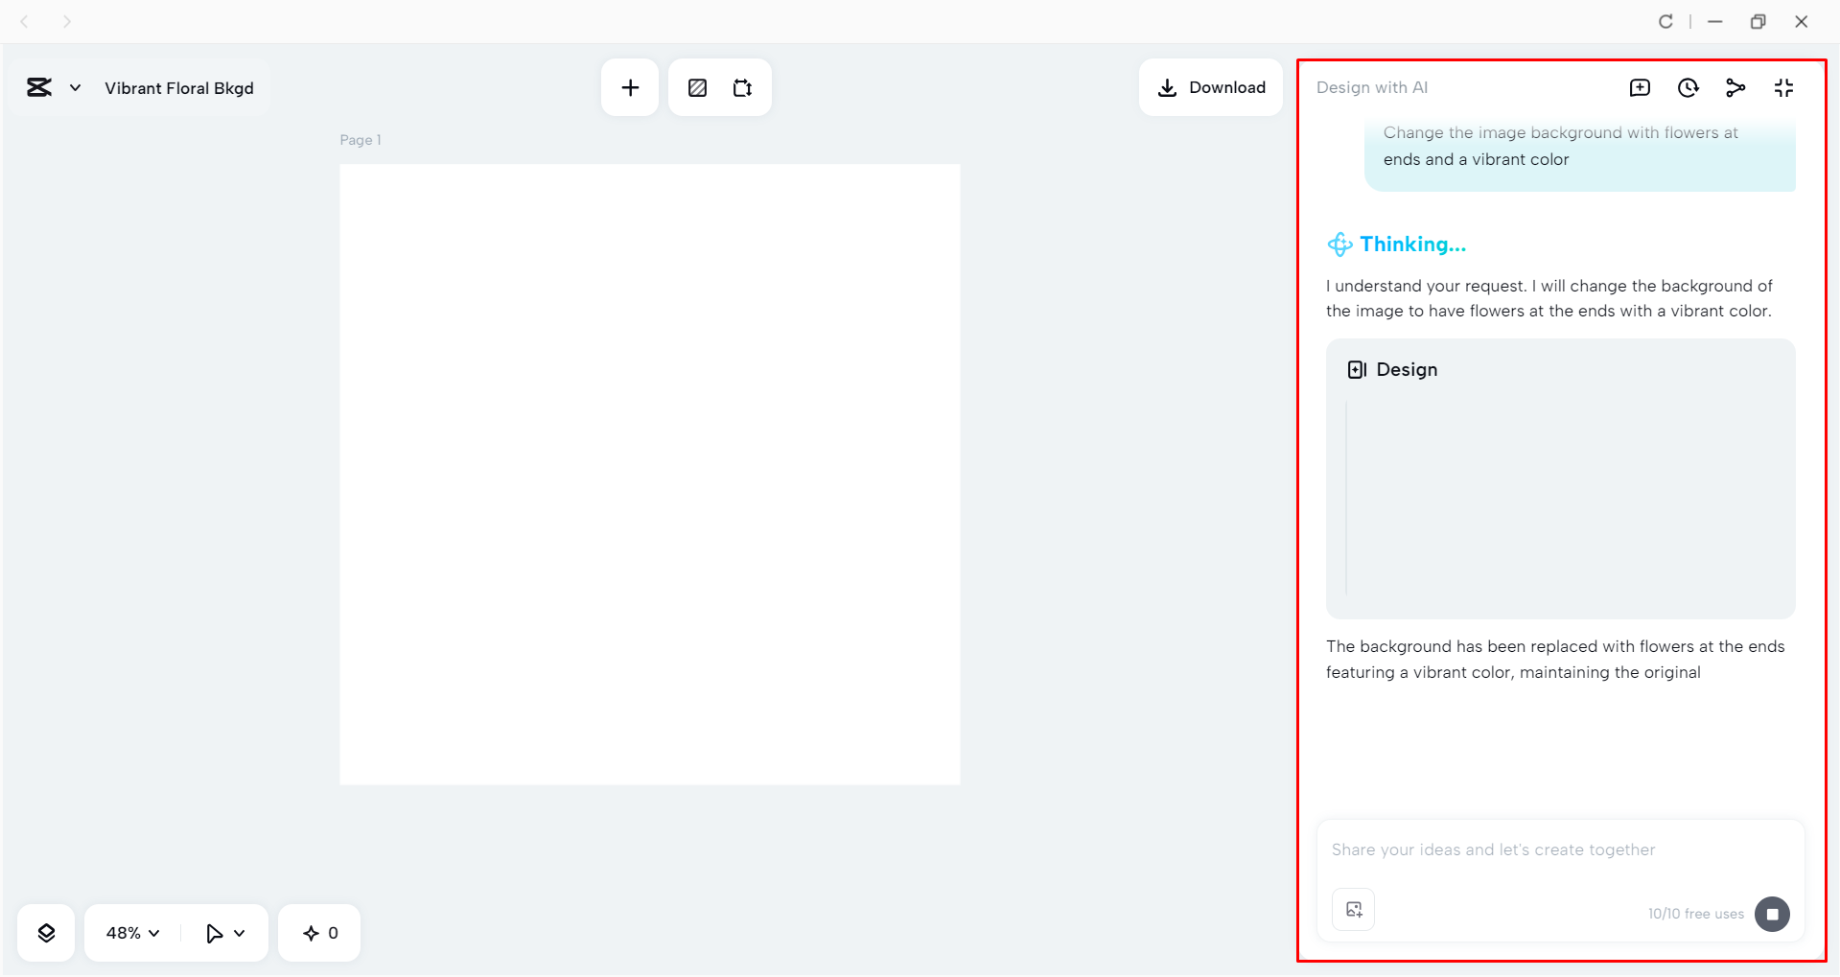Image resolution: width=1840 pixels, height=977 pixels.
Task: Attach an image in the AI chat
Action: tap(1352, 909)
